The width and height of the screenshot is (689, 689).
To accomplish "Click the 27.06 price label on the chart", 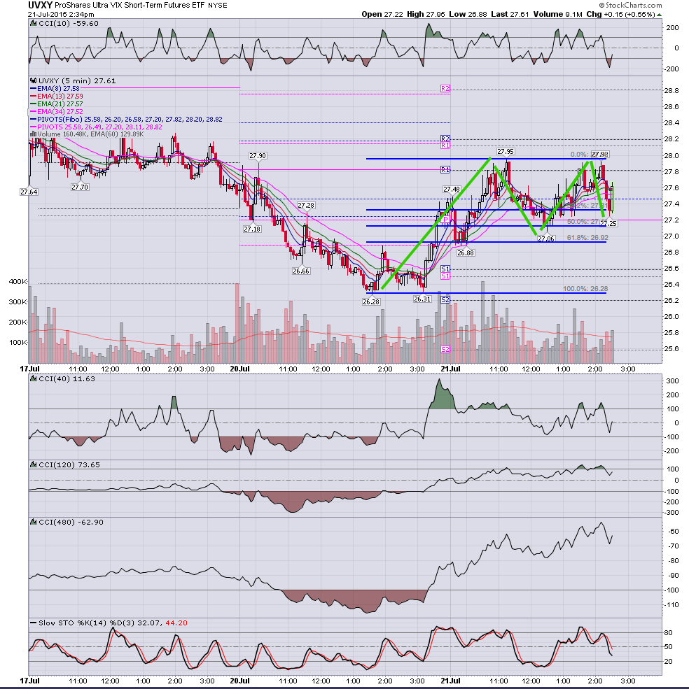I will [x=546, y=239].
